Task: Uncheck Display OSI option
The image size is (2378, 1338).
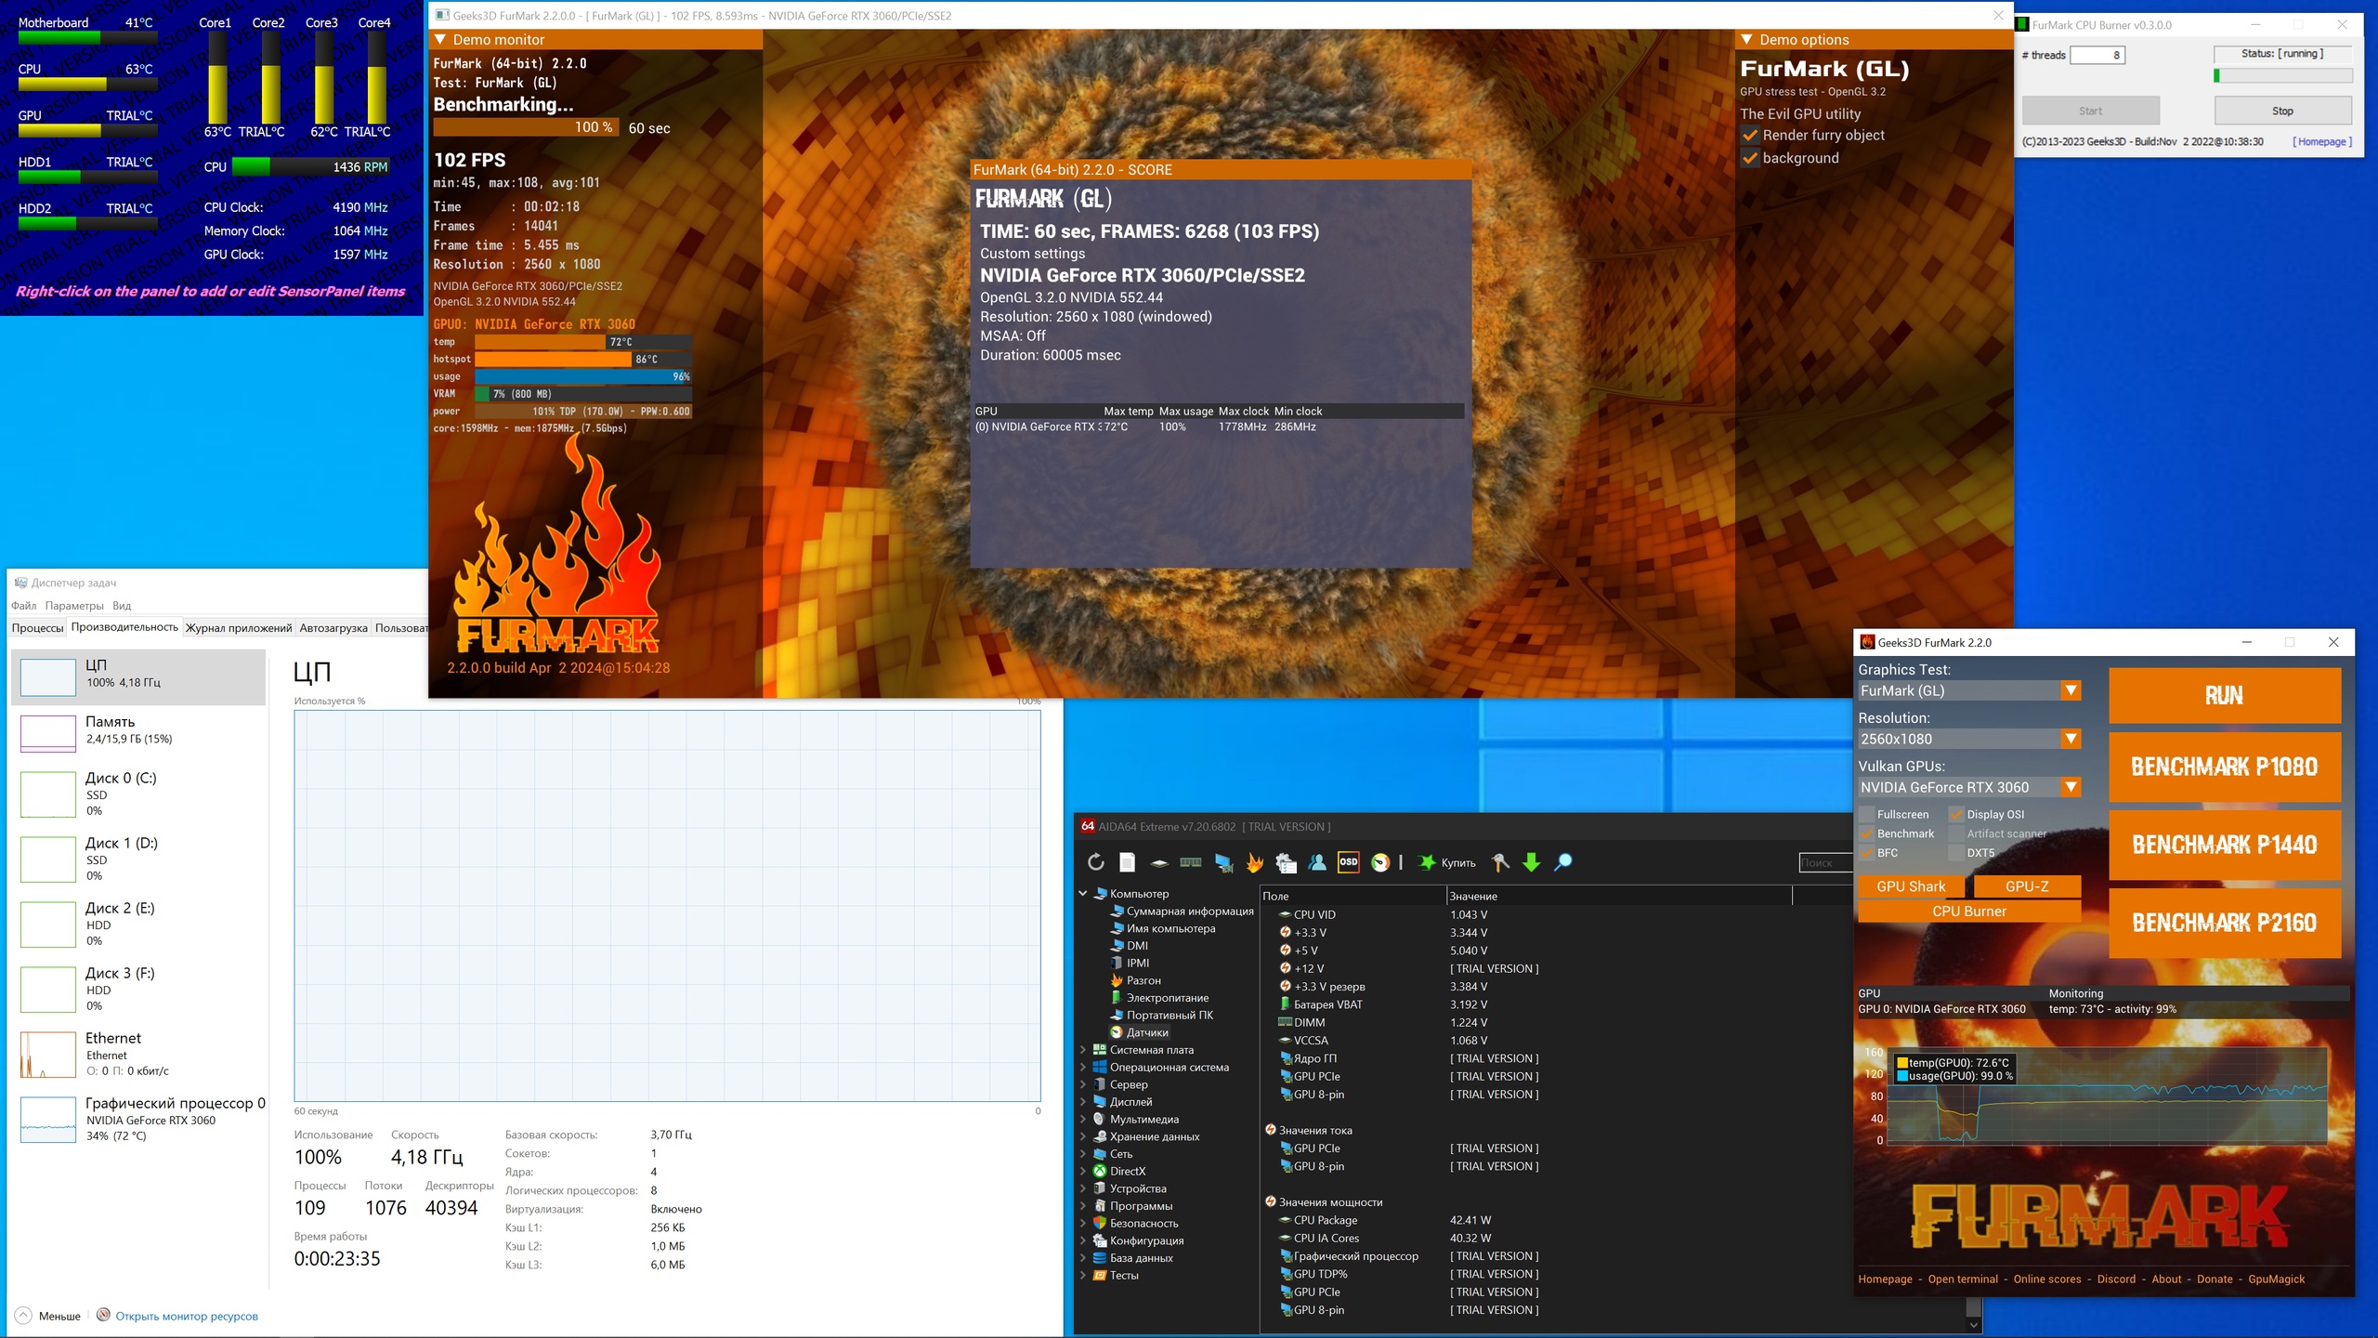Action: pos(1957,814)
